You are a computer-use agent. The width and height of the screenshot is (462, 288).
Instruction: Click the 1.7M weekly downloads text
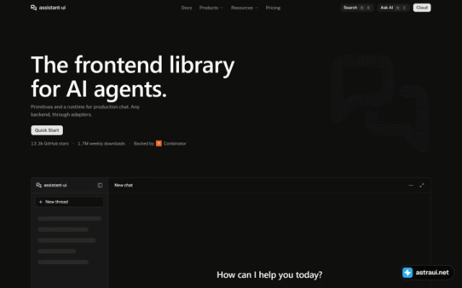[x=101, y=144]
